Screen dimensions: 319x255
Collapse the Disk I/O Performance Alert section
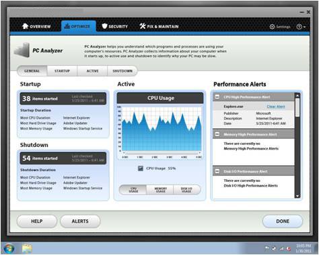click(217, 171)
